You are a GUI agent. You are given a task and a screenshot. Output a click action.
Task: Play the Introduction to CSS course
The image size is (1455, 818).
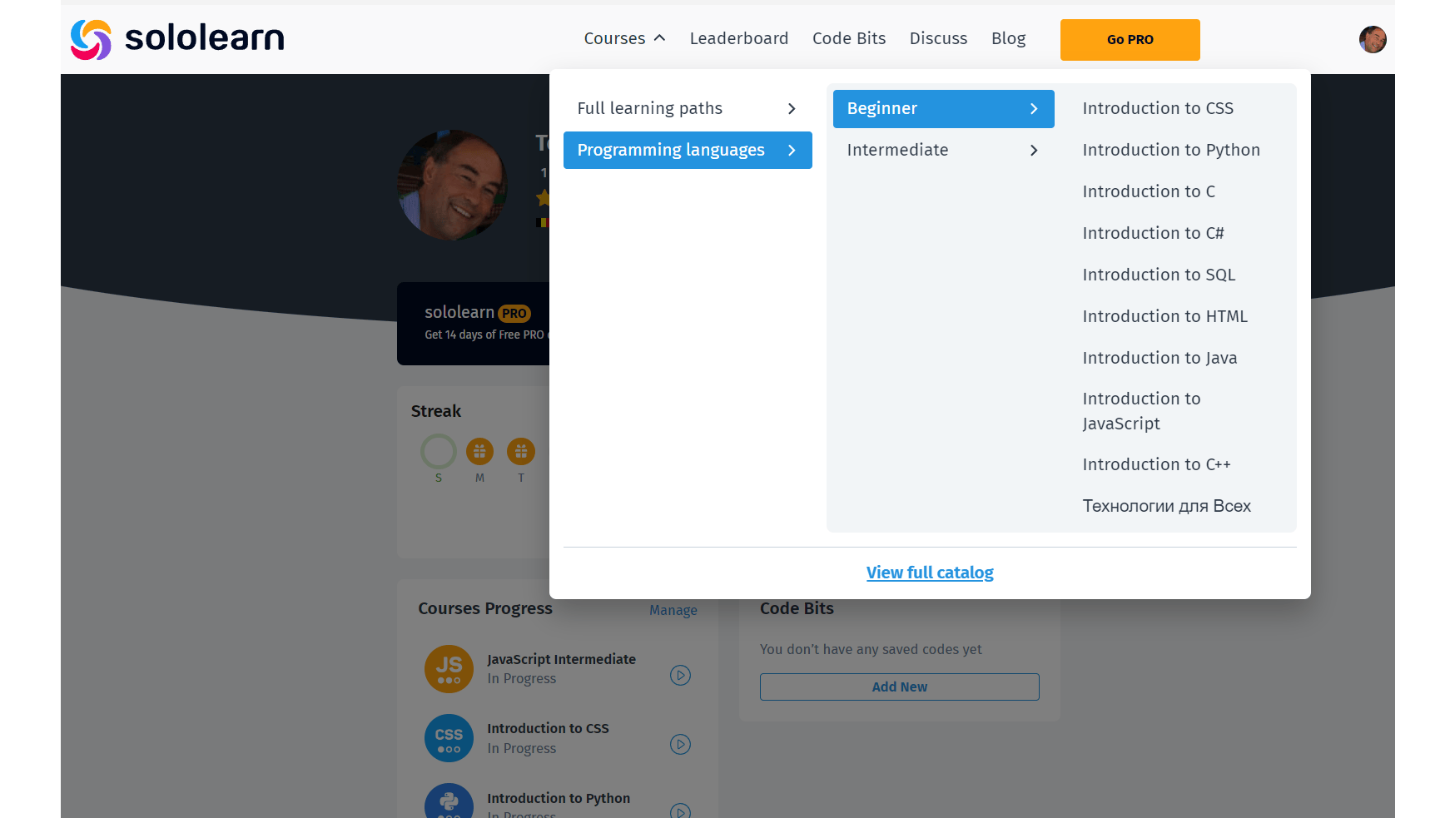[680, 744]
